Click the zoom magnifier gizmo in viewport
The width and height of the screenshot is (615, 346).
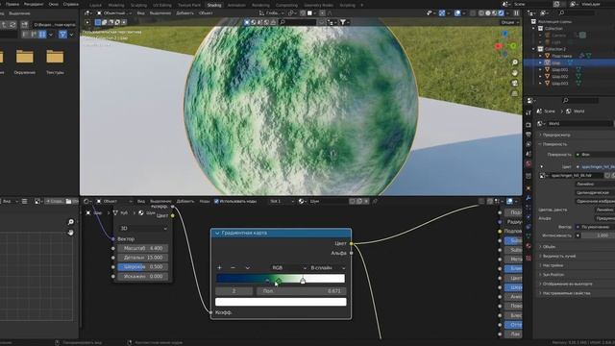click(x=515, y=62)
